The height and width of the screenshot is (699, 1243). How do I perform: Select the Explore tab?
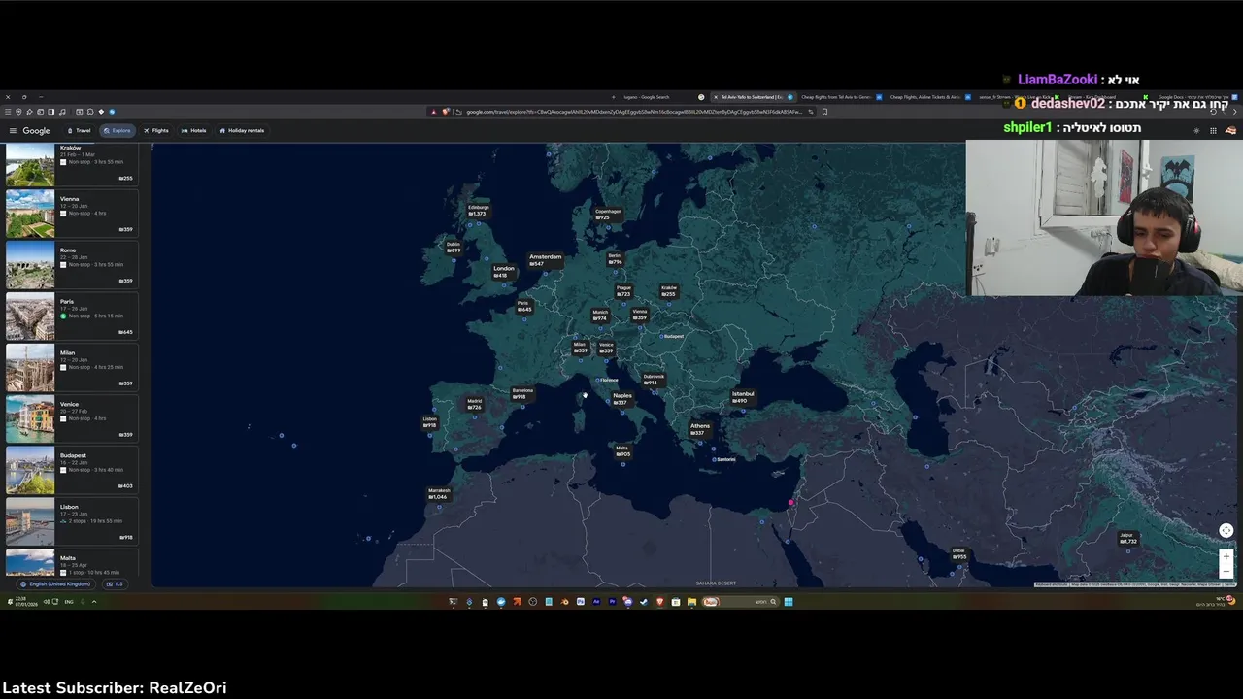pyautogui.click(x=117, y=130)
